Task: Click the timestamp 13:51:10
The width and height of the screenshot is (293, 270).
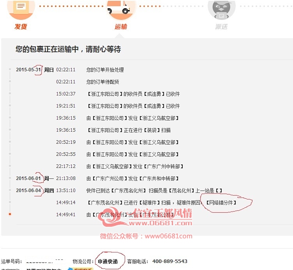Action: pyautogui.click(x=66, y=191)
